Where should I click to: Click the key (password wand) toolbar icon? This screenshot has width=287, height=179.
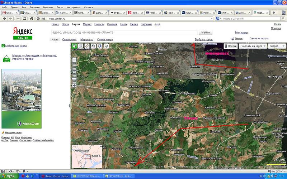(x=18, y=19)
